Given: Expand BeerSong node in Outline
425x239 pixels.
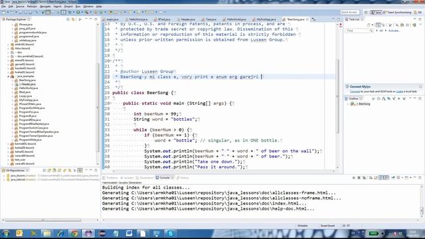Looking at the screenshot, I should coord(348,104).
